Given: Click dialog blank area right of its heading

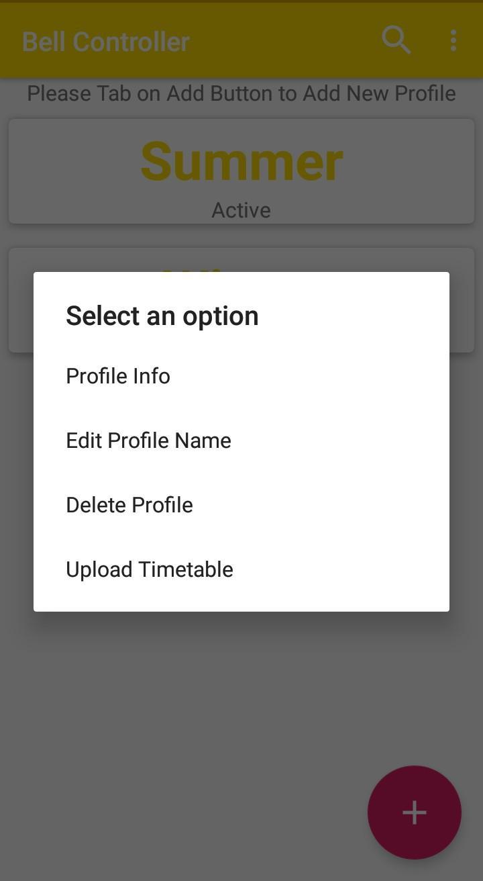Looking at the screenshot, I should click(362, 316).
